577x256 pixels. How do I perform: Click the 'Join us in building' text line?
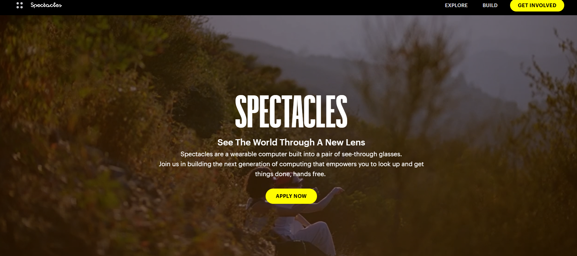[x=291, y=164]
